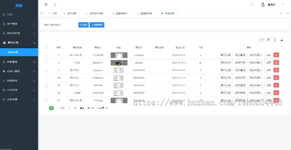Open the page size dropdown in pagination

click(102, 108)
